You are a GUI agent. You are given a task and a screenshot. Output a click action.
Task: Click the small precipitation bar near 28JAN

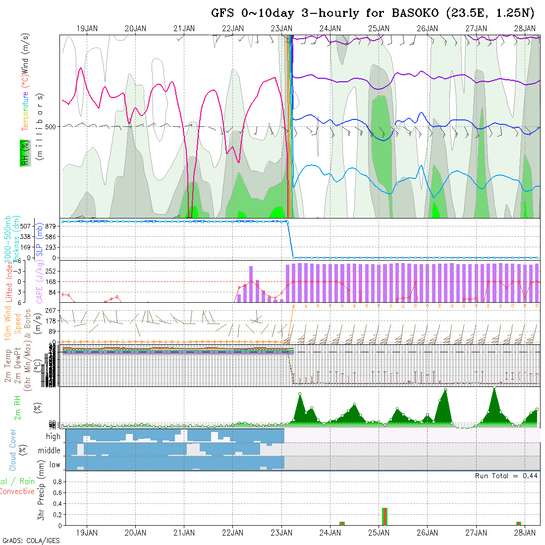point(519,523)
